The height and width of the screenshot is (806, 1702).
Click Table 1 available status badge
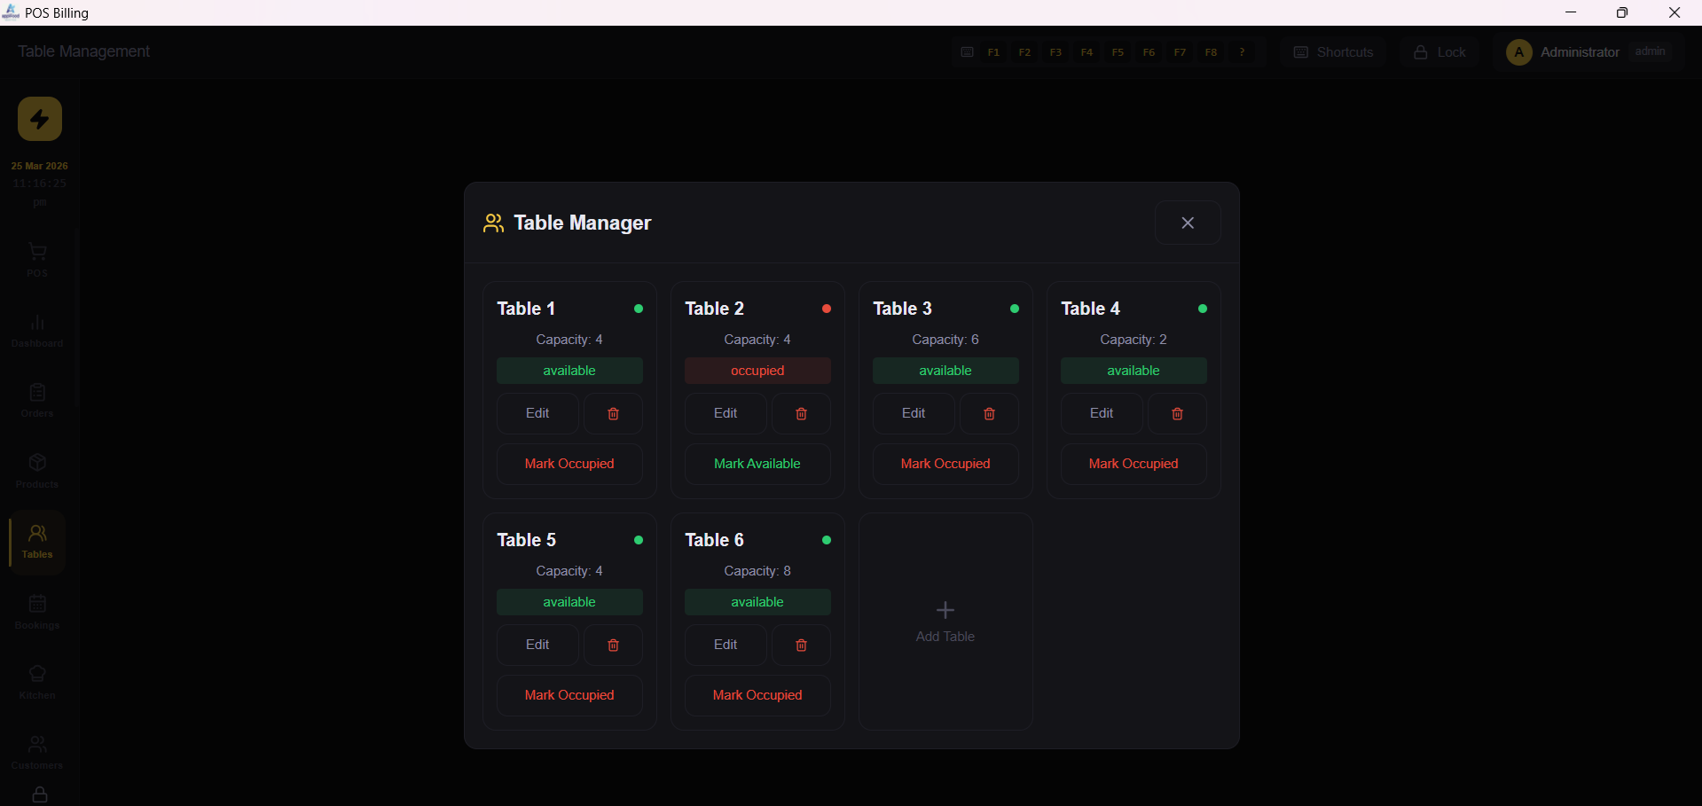click(569, 371)
